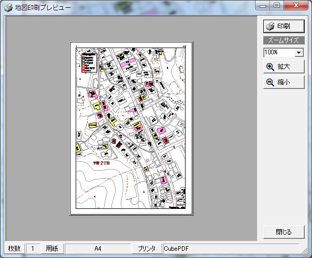Maximize the print preview window
312x258 pixels.
[277, 6]
